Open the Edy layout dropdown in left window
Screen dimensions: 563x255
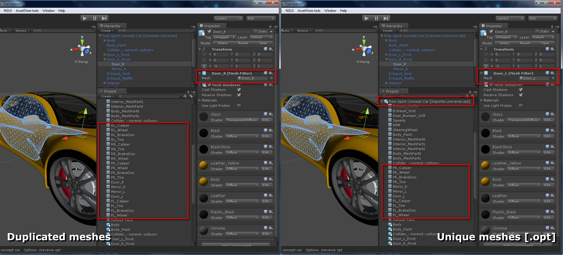(x=261, y=18)
